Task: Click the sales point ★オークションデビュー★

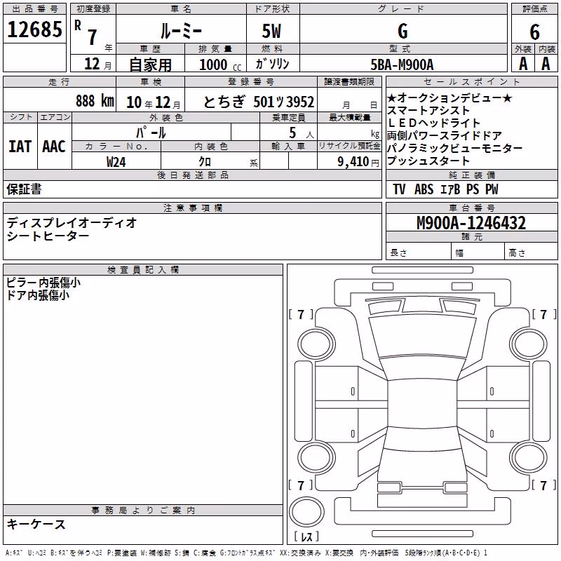Action: (x=450, y=97)
